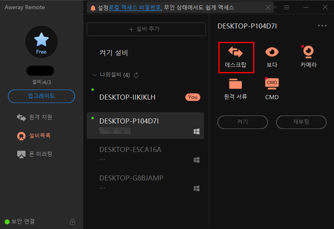The width and height of the screenshot is (334, 229).
Task: Select the DESKTOP-IIKIKLH device
Action: [x=145, y=97]
